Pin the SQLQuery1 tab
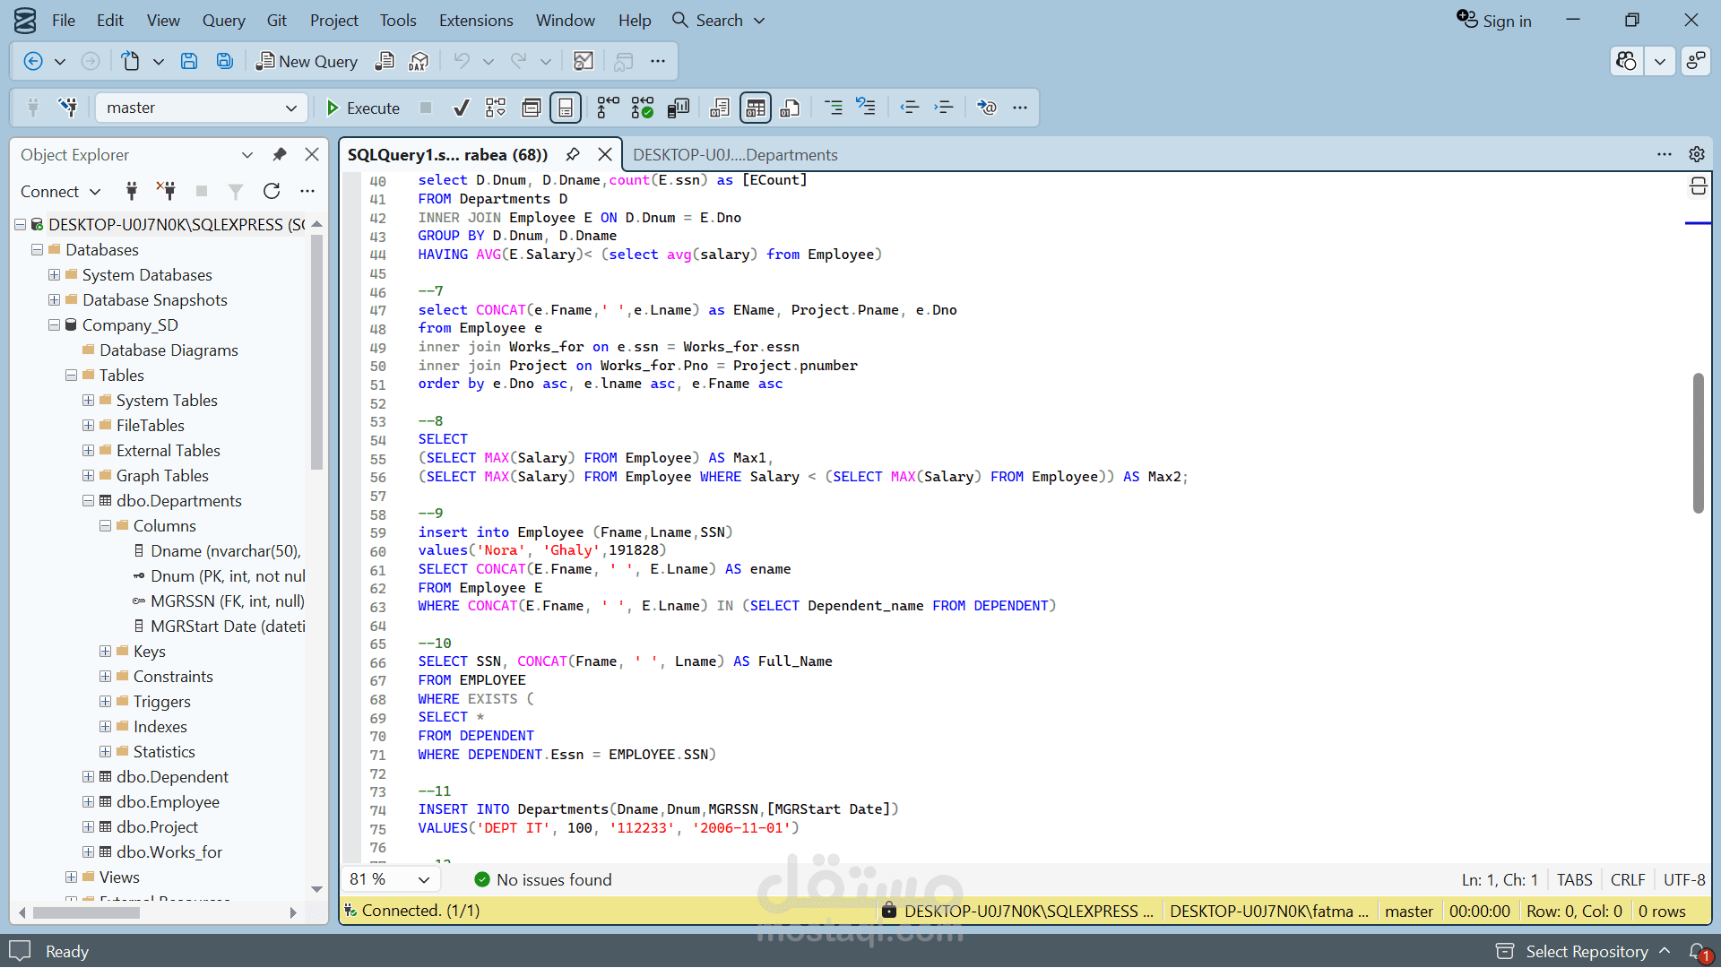The width and height of the screenshot is (1721, 968). pyautogui.click(x=573, y=154)
